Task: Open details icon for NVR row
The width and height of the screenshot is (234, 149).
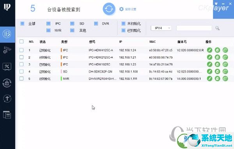Action: coord(217,78)
